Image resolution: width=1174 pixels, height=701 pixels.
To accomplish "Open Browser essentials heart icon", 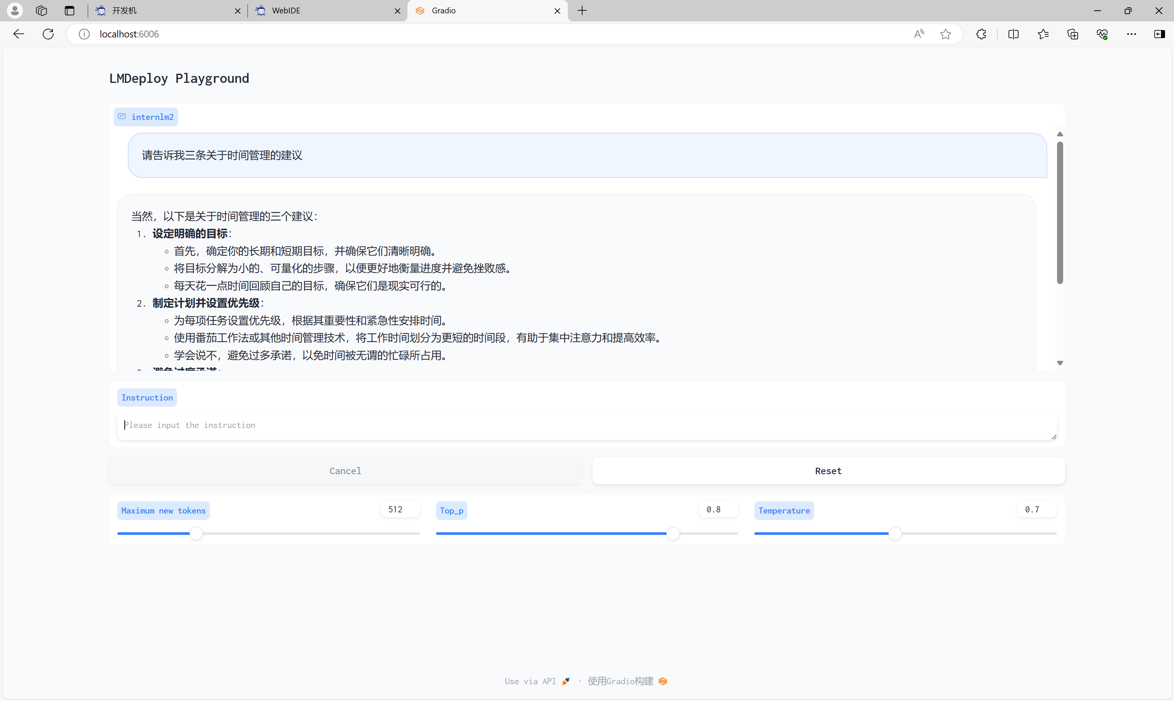I will [1102, 34].
